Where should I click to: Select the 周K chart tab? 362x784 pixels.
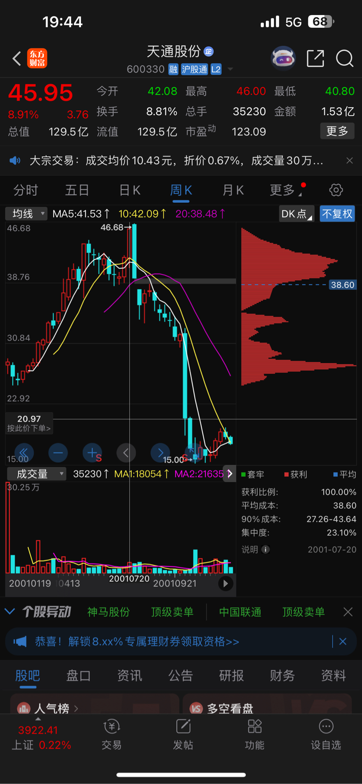click(181, 190)
